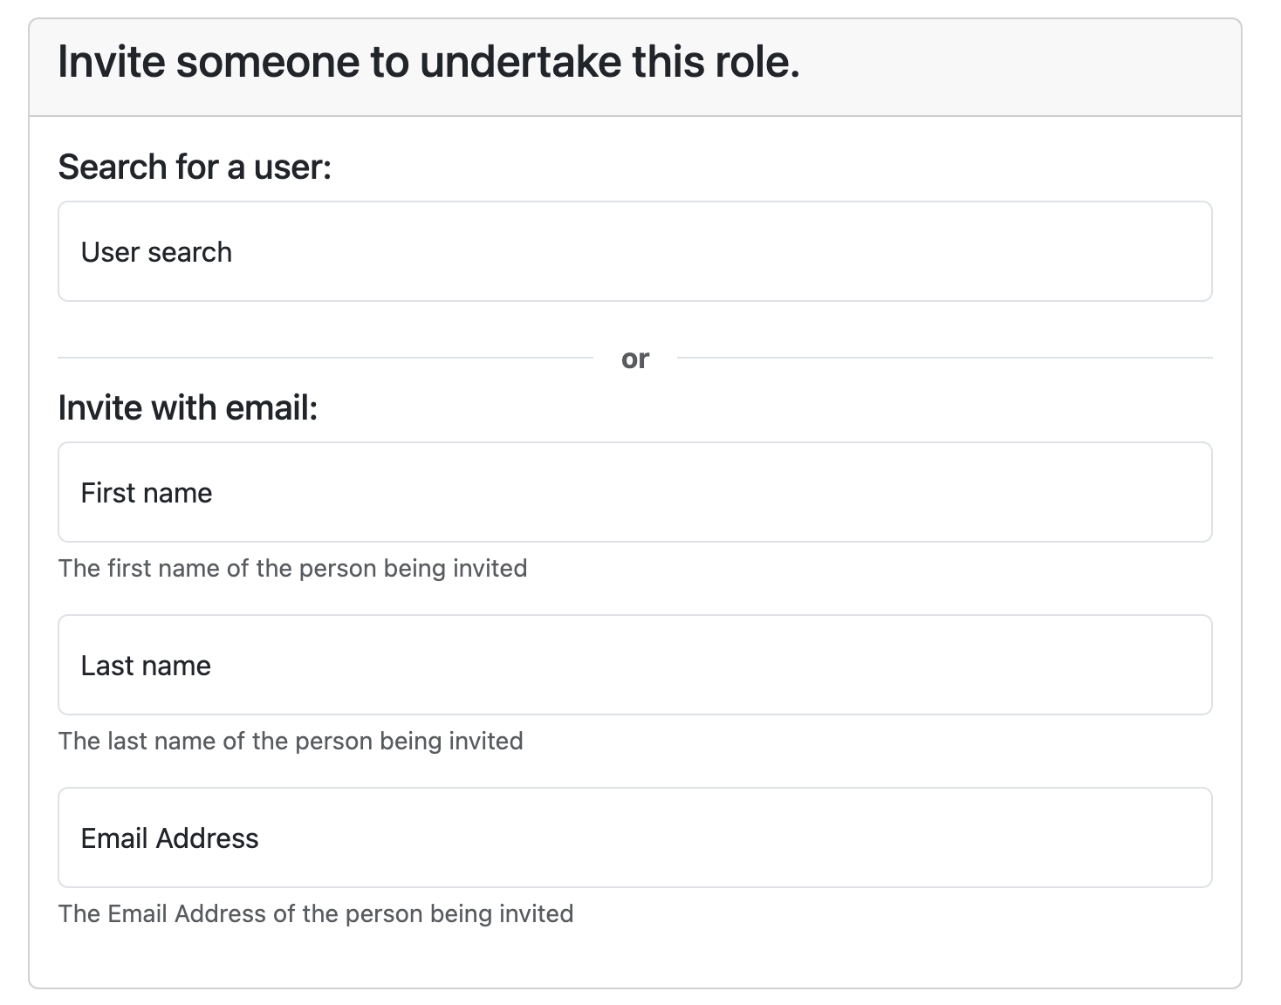This screenshot has width=1281, height=1005.
Task: Click the 'Search for a user:' heading
Action: [x=195, y=167]
